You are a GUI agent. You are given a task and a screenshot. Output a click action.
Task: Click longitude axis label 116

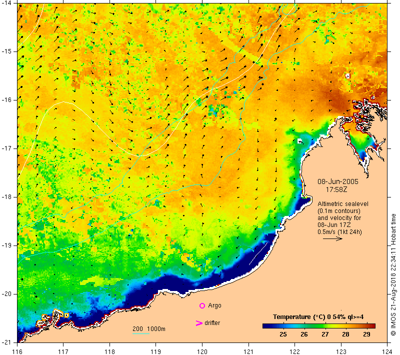point(17,351)
